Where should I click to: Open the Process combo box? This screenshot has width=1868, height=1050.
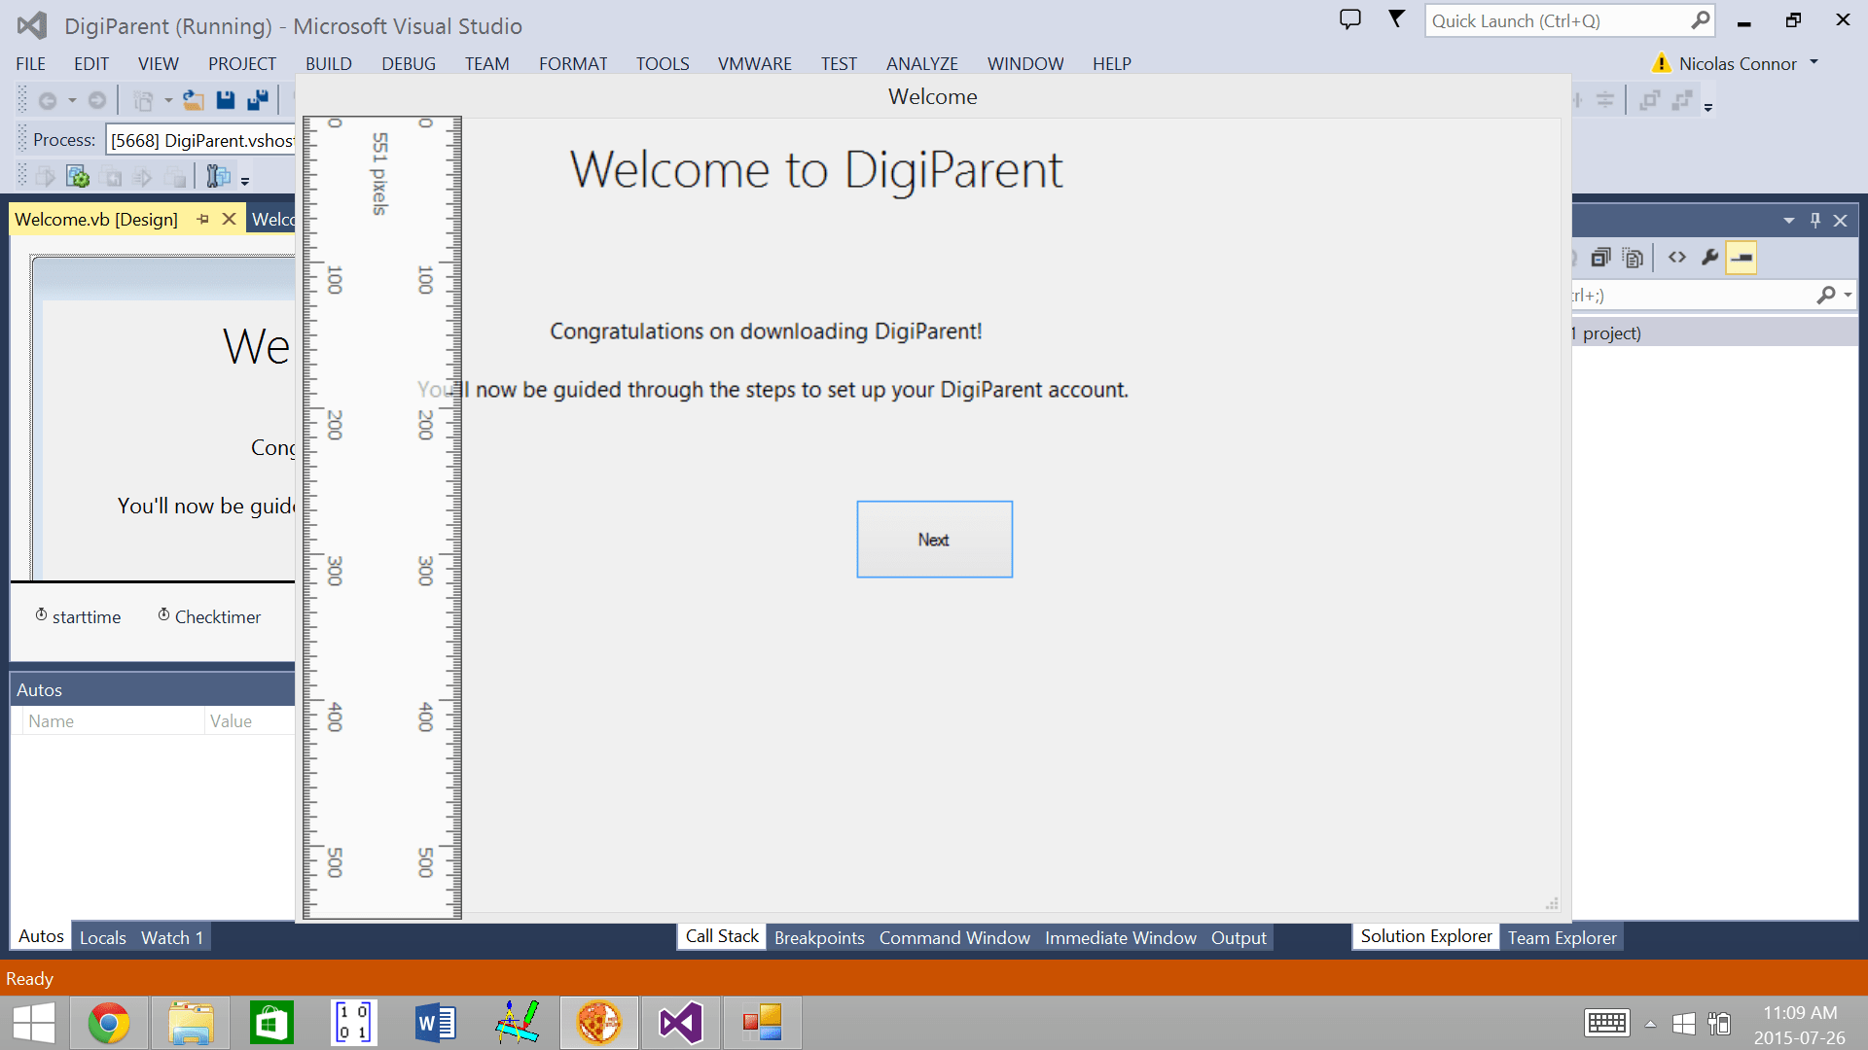(200, 140)
